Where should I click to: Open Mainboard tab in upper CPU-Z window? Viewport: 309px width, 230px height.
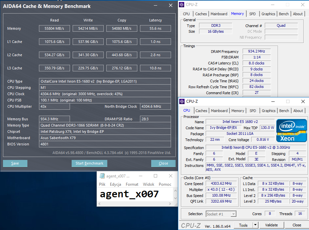coord(219,14)
